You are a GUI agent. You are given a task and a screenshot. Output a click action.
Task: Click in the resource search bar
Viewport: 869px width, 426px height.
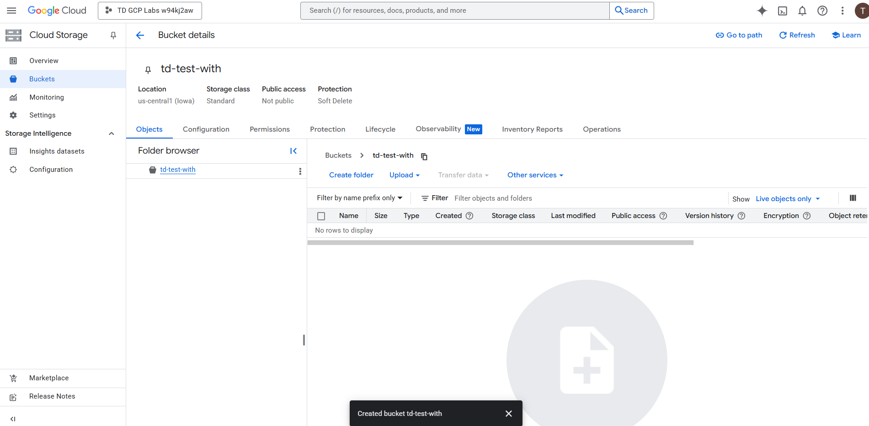point(454,10)
